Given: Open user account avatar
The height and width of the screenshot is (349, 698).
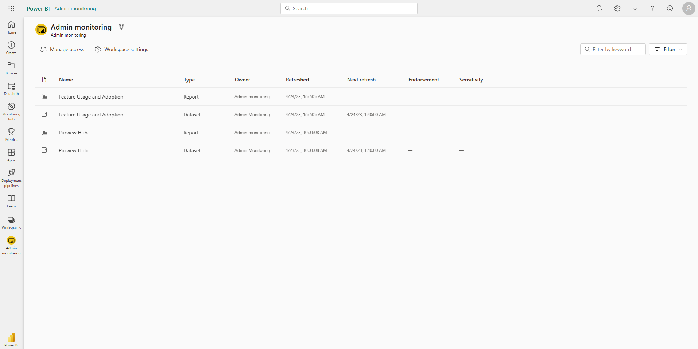Looking at the screenshot, I should 689,8.
